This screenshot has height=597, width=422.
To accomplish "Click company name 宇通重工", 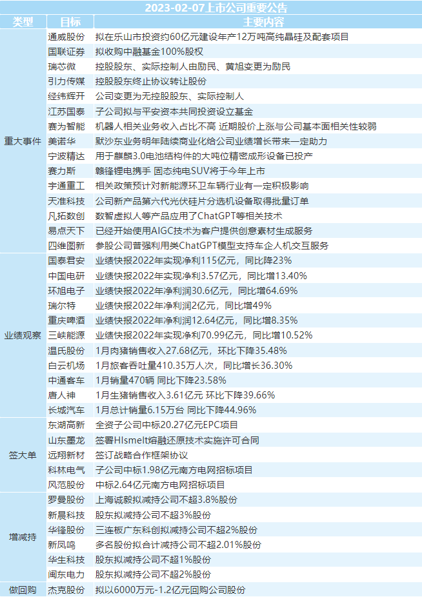I will [66, 186].
